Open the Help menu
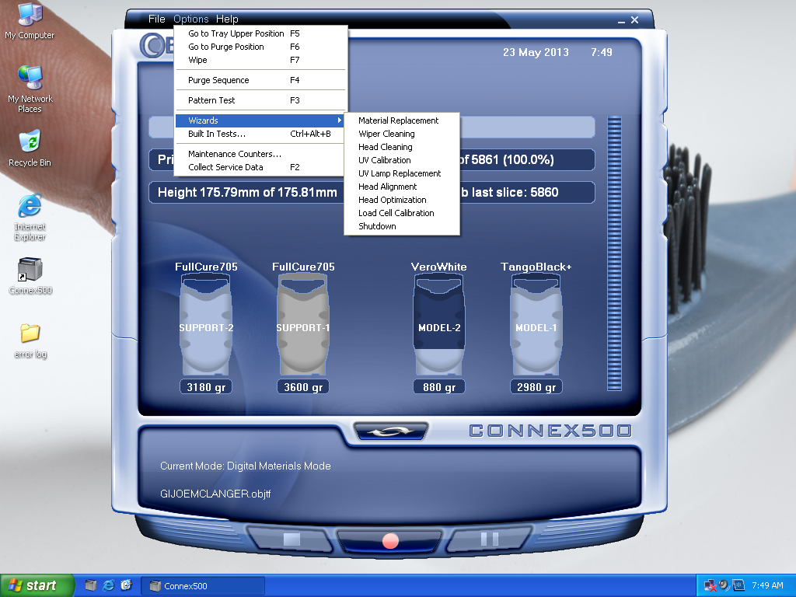796x597 pixels. pos(227,19)
